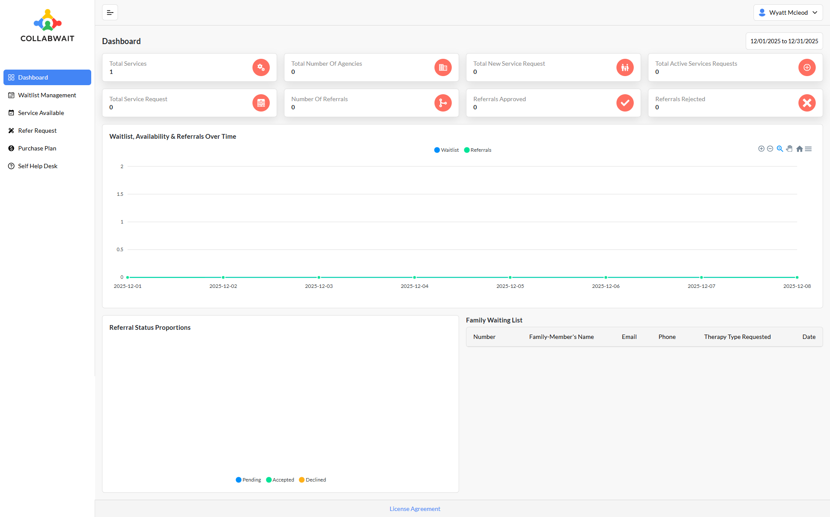The image size is (830, 517).
Task: Collapse sidebar using the menu toggle icon
Action: 110,13
